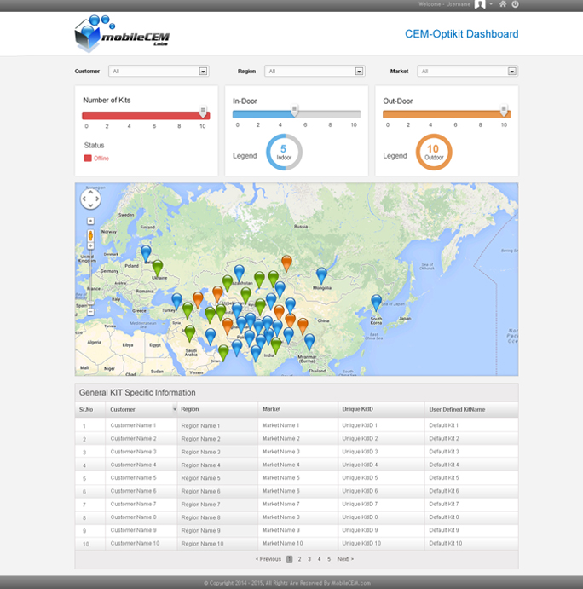Open the Market filter dropdown
This screenshot has height=589, width=583.
pyautogui.click(x=467, y=71)
